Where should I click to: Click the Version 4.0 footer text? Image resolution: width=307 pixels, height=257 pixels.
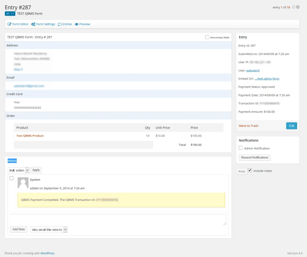(295, 253)
